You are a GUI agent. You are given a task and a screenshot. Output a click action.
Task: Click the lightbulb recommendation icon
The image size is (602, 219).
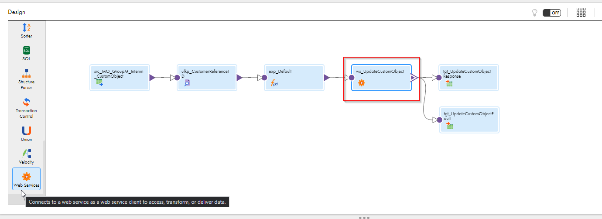pos(534,13)
